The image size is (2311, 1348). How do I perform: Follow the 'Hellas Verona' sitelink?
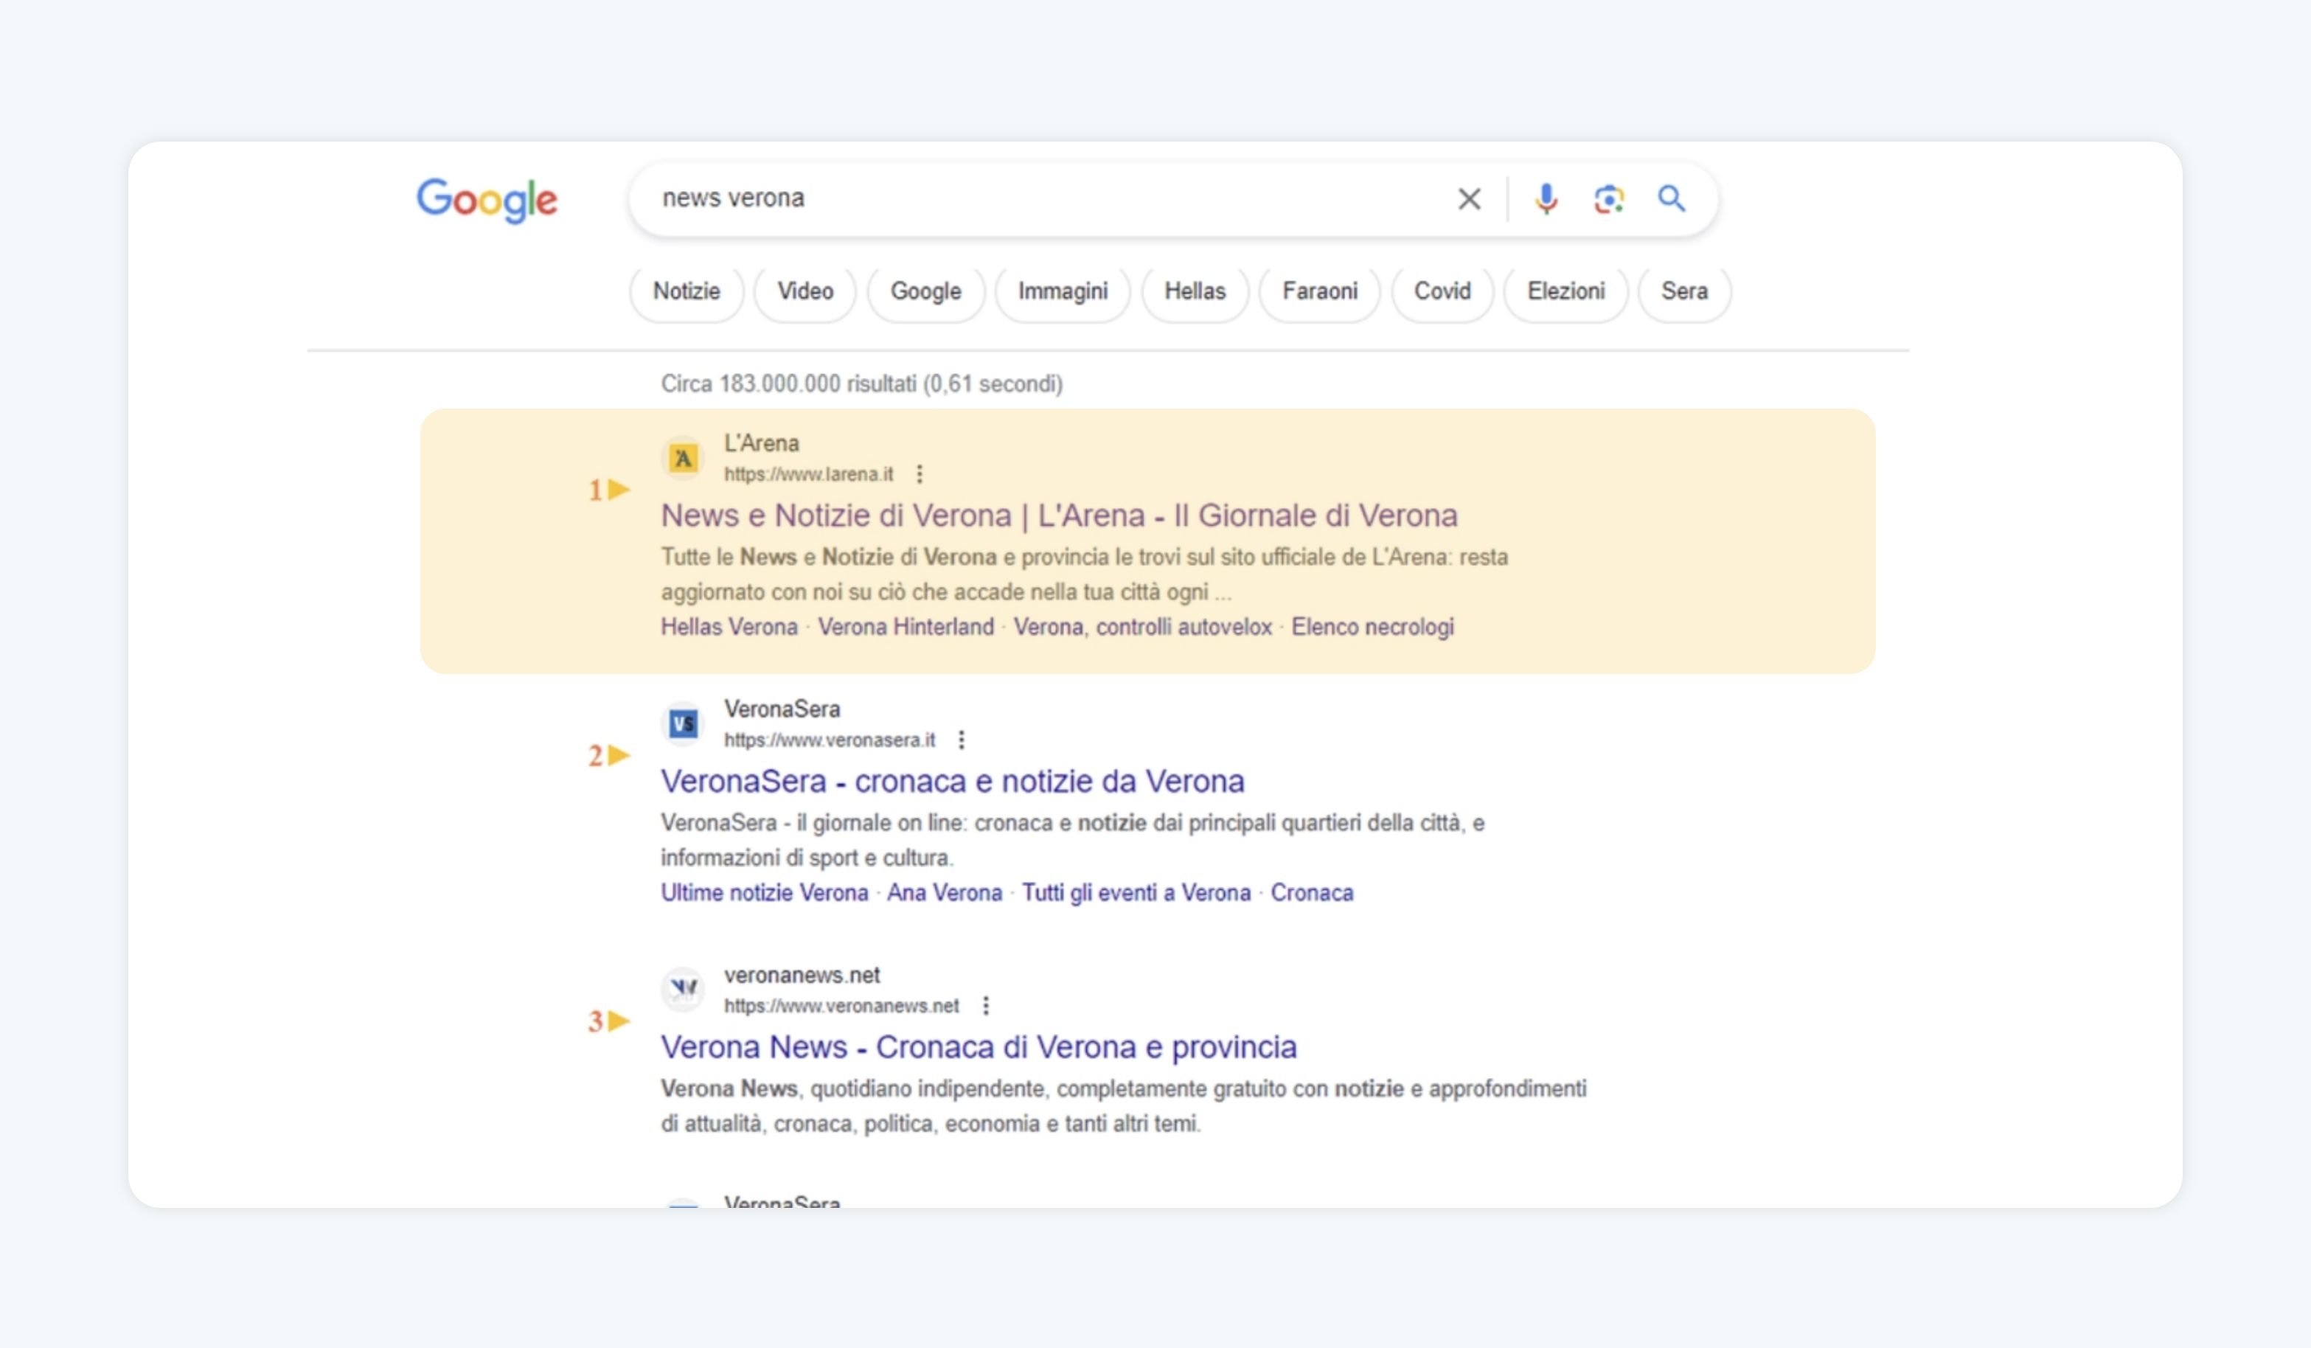[x=729, y=628]
